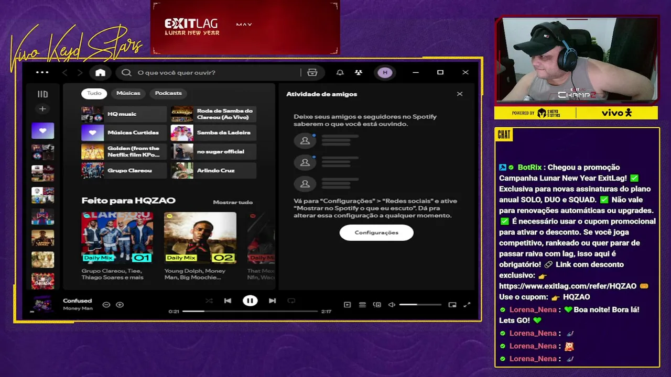Skip to previous track
The height and width of the screenshot is (377, 671).
coord(228,301)
